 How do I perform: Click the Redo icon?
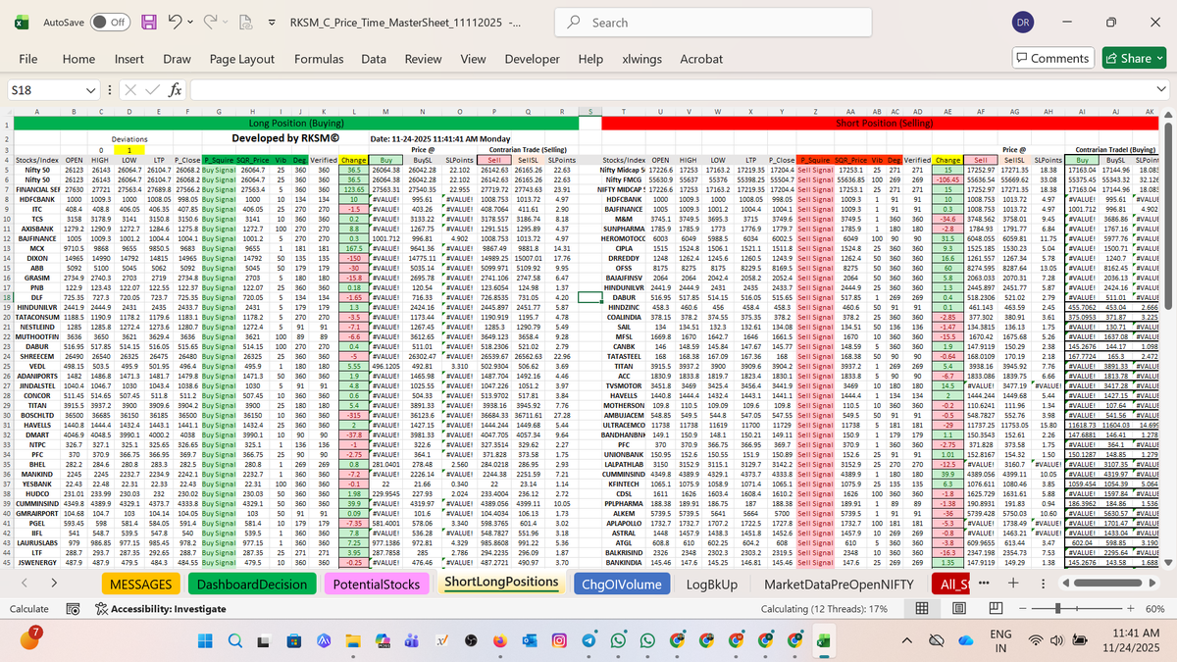[x=209, y=22]
